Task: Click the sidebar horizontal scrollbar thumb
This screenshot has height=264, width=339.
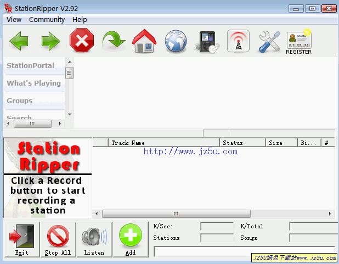Action: 33,124
